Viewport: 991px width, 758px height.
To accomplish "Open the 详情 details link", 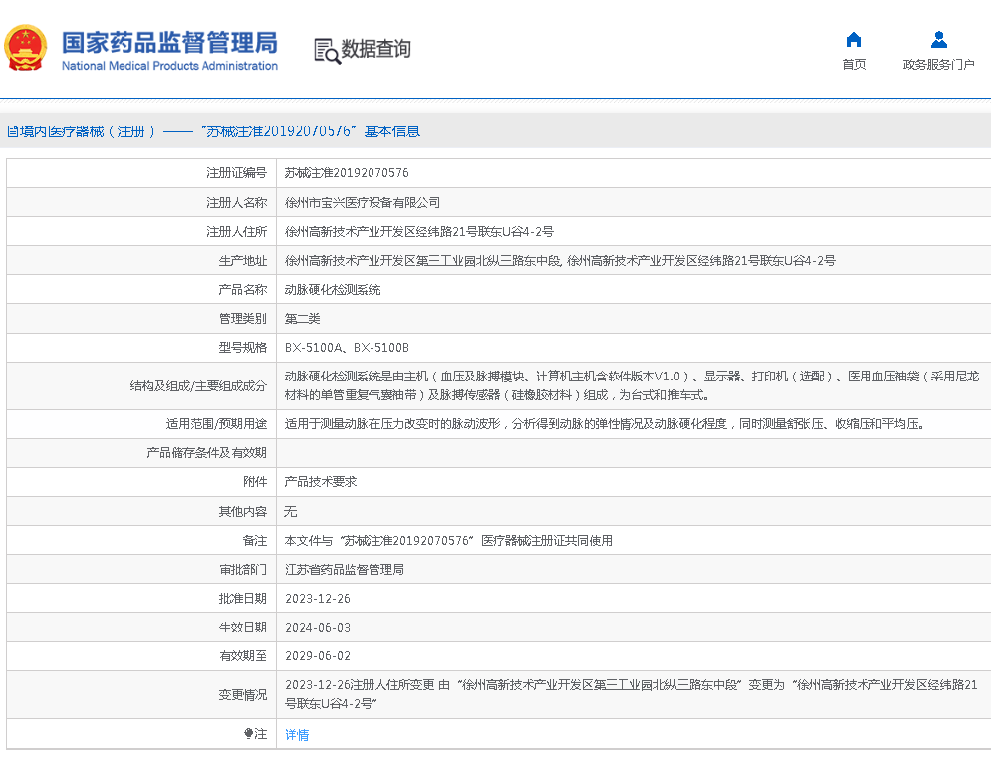I will [297, 735].
